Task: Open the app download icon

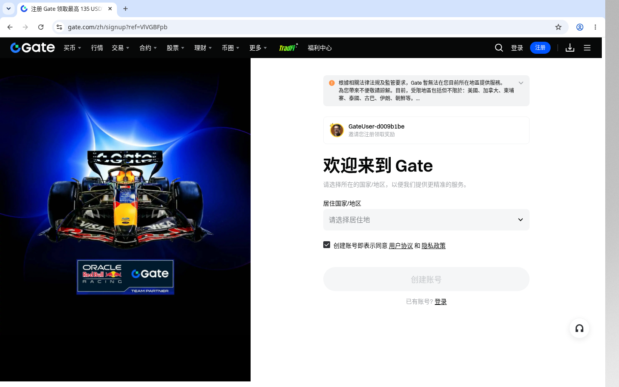Action: click(x=570, y=48)
